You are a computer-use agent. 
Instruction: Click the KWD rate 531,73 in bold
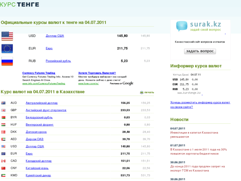point(125,175)
